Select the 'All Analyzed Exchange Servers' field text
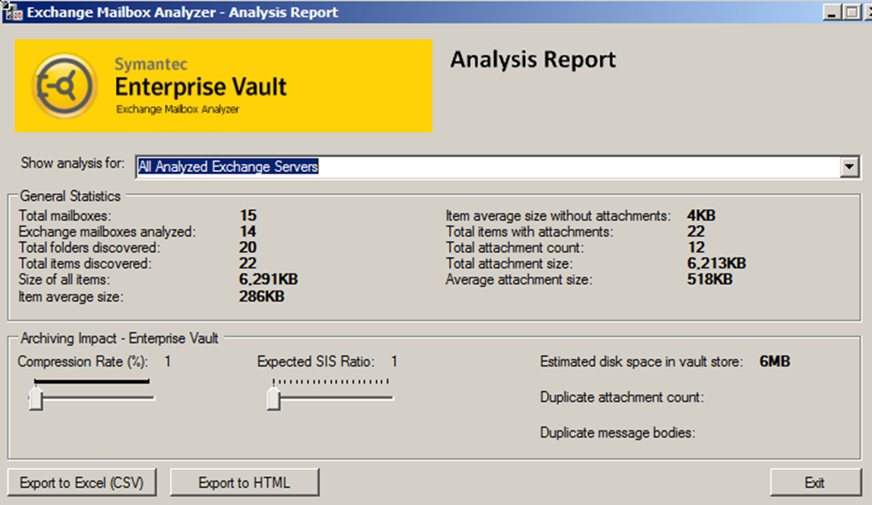Image resolution: width=872 pixels, height=505 pixels. point(228,167)
